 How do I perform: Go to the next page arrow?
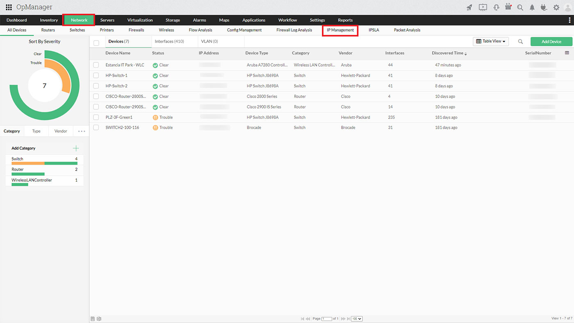(343, 319)
